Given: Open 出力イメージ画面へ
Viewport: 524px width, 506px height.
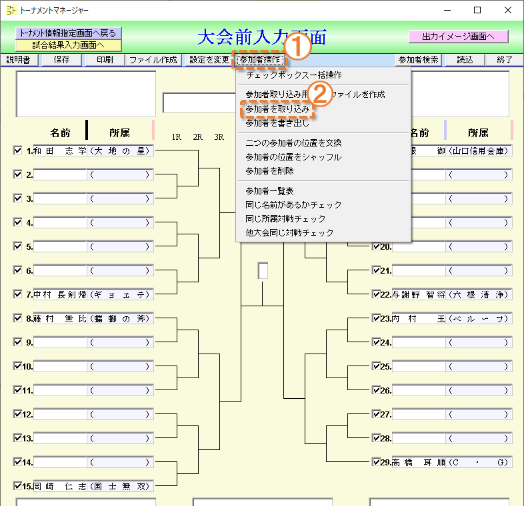Looking at the screenshot, I should 458,37.
